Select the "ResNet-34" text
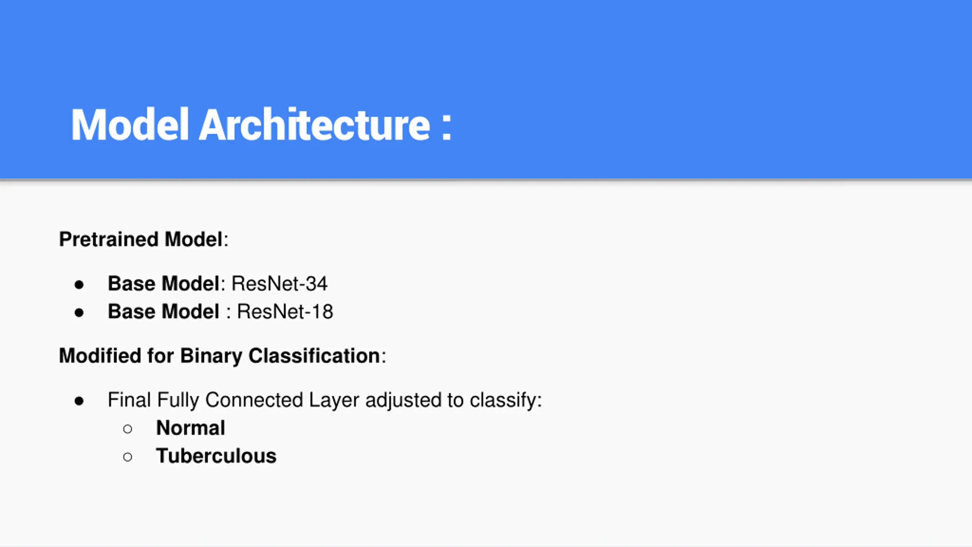The height and width of the screenshot is (547, 972). 279,284
